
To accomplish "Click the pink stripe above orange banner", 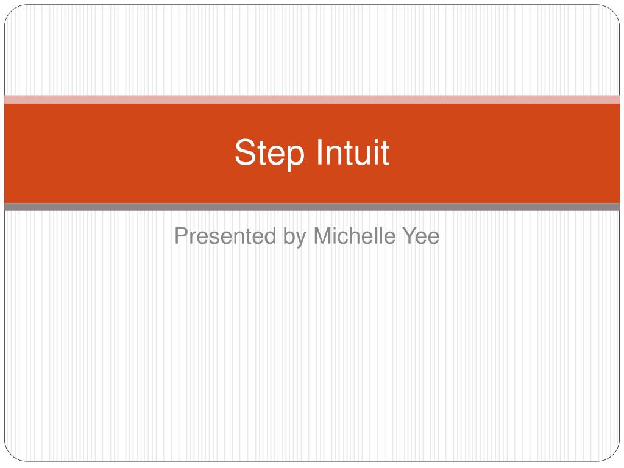I will pos(312,99).
